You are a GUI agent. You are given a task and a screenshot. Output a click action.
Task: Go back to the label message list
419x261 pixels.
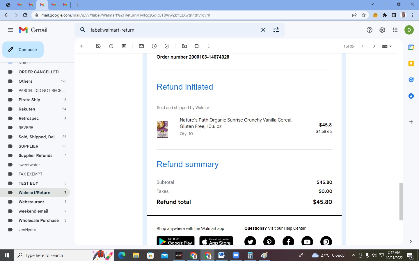tap(82, 46)
